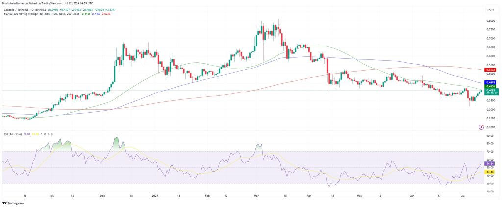The height and width of the screenshot is (207, 502).
Task: Click the red 0.5228 price-axis label
Action: (x=490, y=69)
